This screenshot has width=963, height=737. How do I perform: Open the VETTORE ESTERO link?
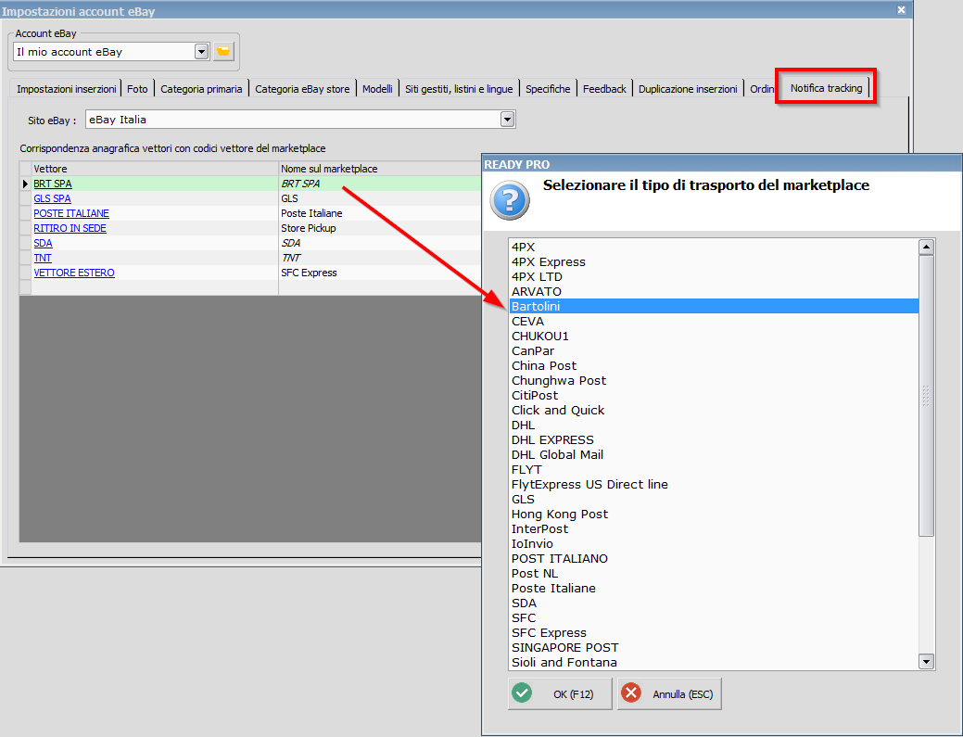(74, 273)
